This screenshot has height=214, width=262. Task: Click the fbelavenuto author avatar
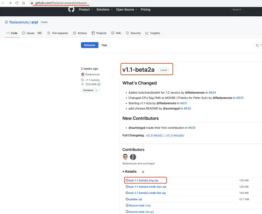[83, 74]
